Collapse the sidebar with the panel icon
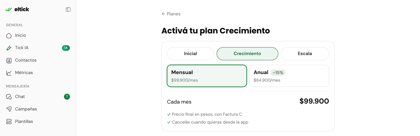 (68, 9)
